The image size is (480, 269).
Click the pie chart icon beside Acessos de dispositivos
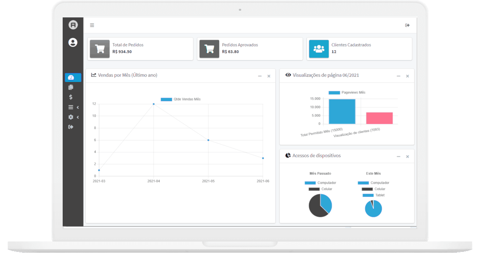click(x=288, y=155)
